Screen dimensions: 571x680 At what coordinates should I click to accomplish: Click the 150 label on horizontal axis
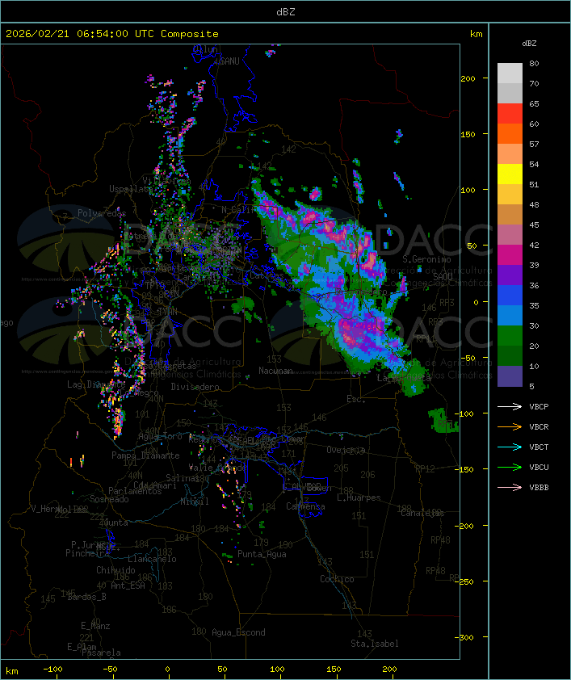point(334,670)
